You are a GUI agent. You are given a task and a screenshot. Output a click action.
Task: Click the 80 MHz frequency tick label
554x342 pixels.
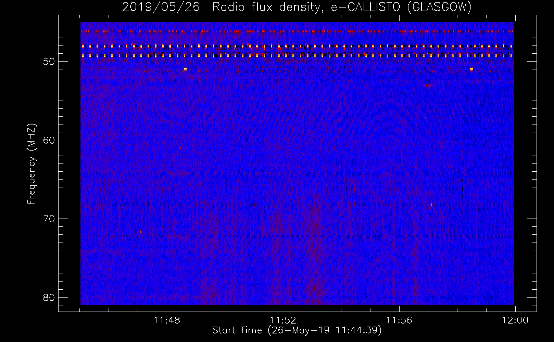pos(49,298)
